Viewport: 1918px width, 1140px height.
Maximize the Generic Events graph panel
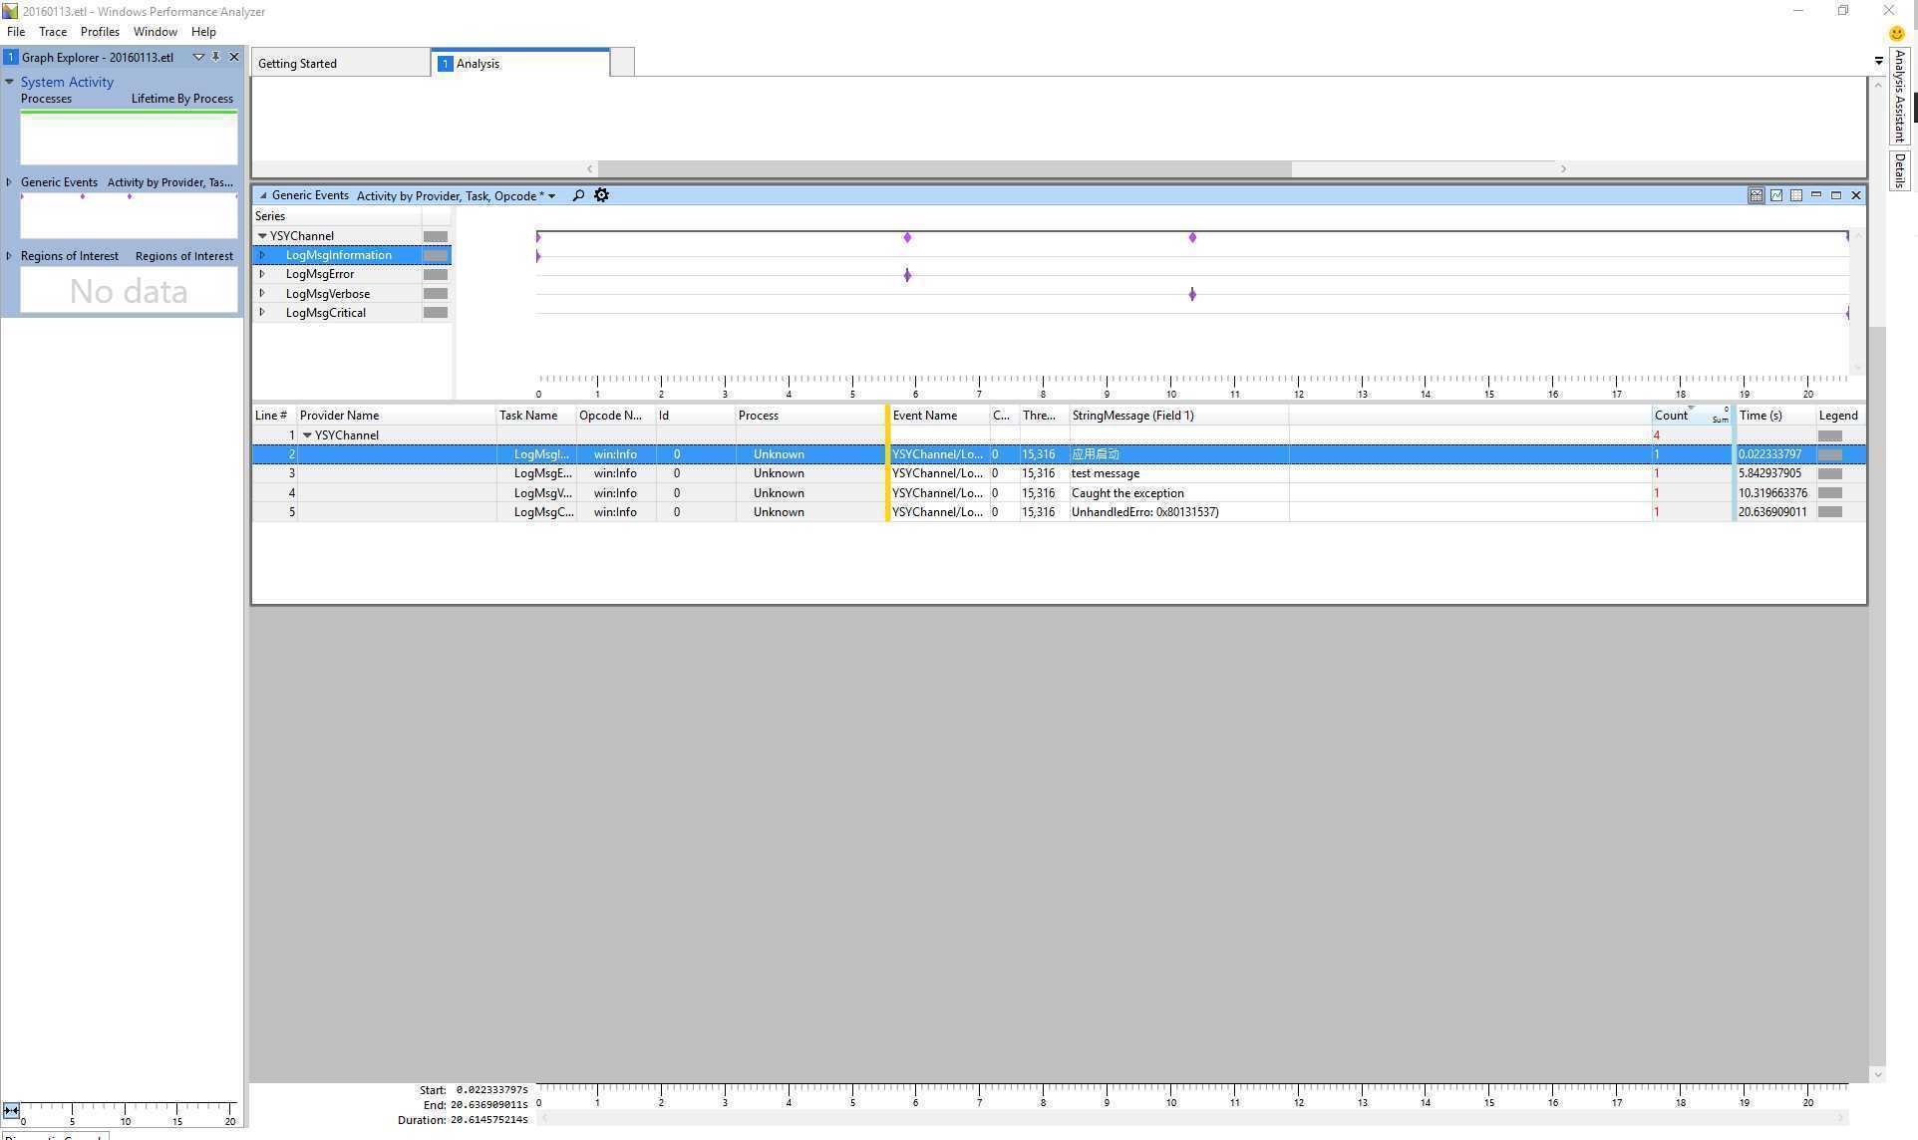click(x=1836, y=195)
